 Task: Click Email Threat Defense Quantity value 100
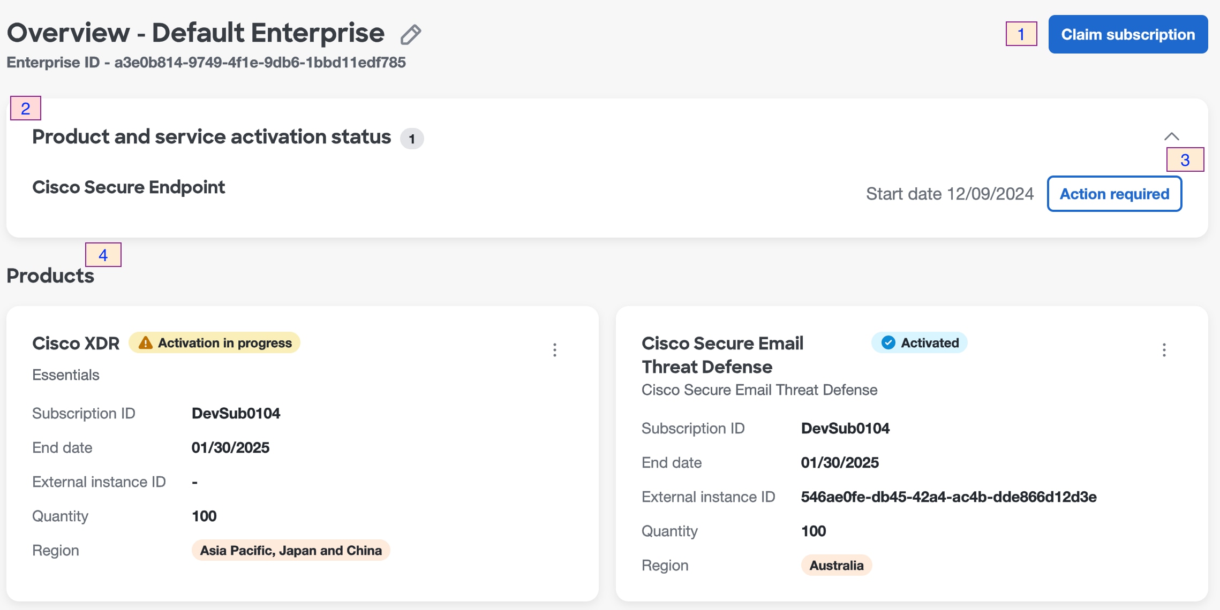point(814,531)
